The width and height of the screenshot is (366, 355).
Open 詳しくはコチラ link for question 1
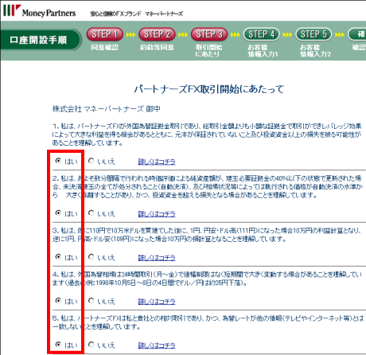(157, 162)
